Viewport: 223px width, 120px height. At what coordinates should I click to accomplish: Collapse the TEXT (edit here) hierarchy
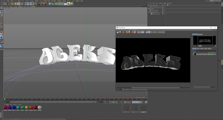coord(148,5)
